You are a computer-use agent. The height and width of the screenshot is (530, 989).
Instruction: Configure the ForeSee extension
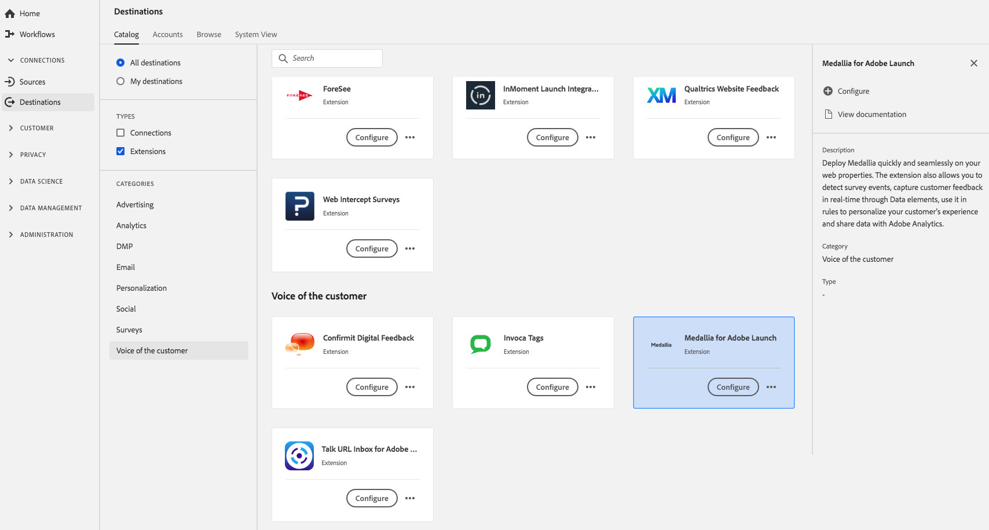pos(372,137)
